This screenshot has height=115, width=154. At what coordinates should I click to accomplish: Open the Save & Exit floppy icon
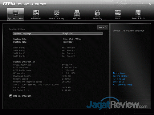point(138,13)
